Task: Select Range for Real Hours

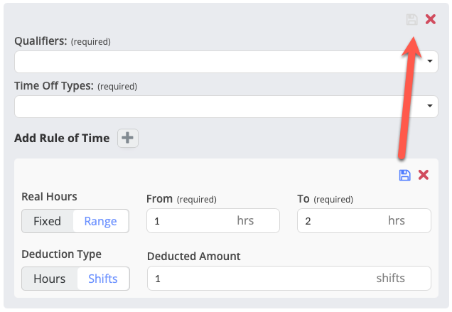Action: click(x=100, y=221)
